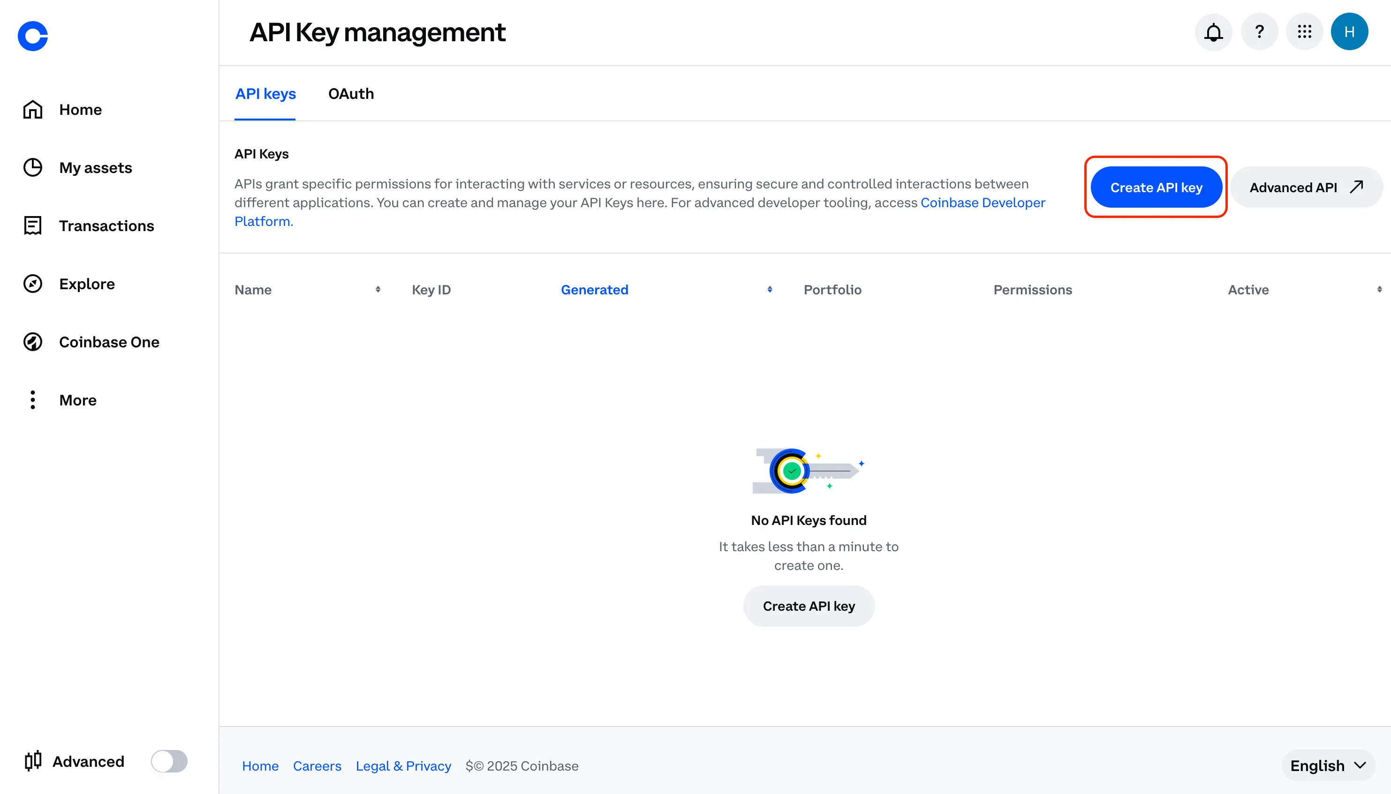This screenshot has height=794, width=1391.
Task: Click the Advanced API button
Action: (1306, 187)
